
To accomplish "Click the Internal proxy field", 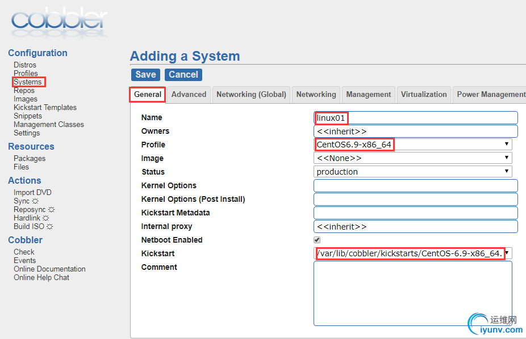I will coord(416,227).
